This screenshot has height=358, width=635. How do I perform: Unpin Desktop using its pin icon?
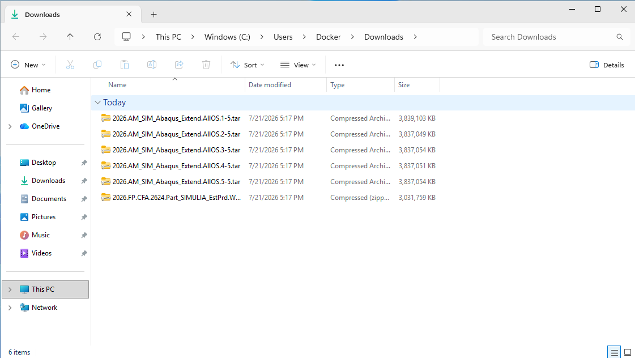(84, 163)
